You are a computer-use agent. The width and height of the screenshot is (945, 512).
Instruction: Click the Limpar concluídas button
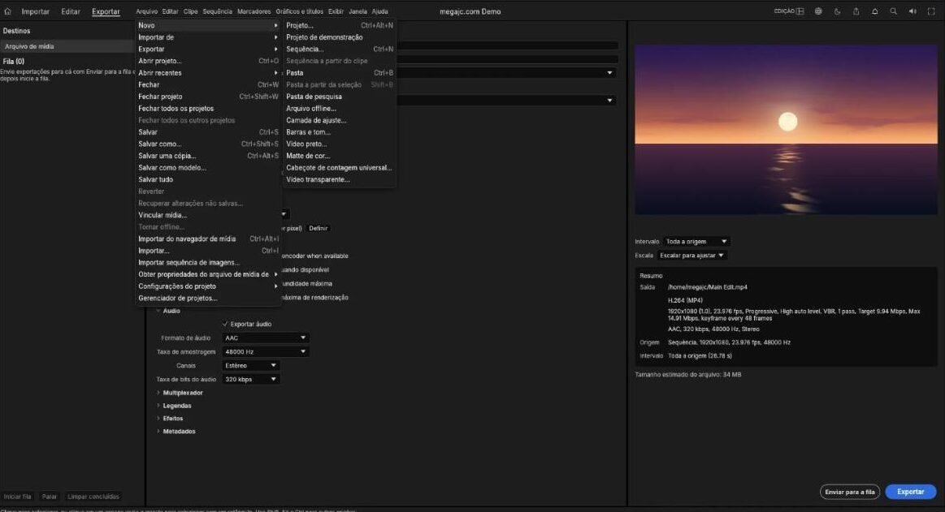click(x=93, y=497)
